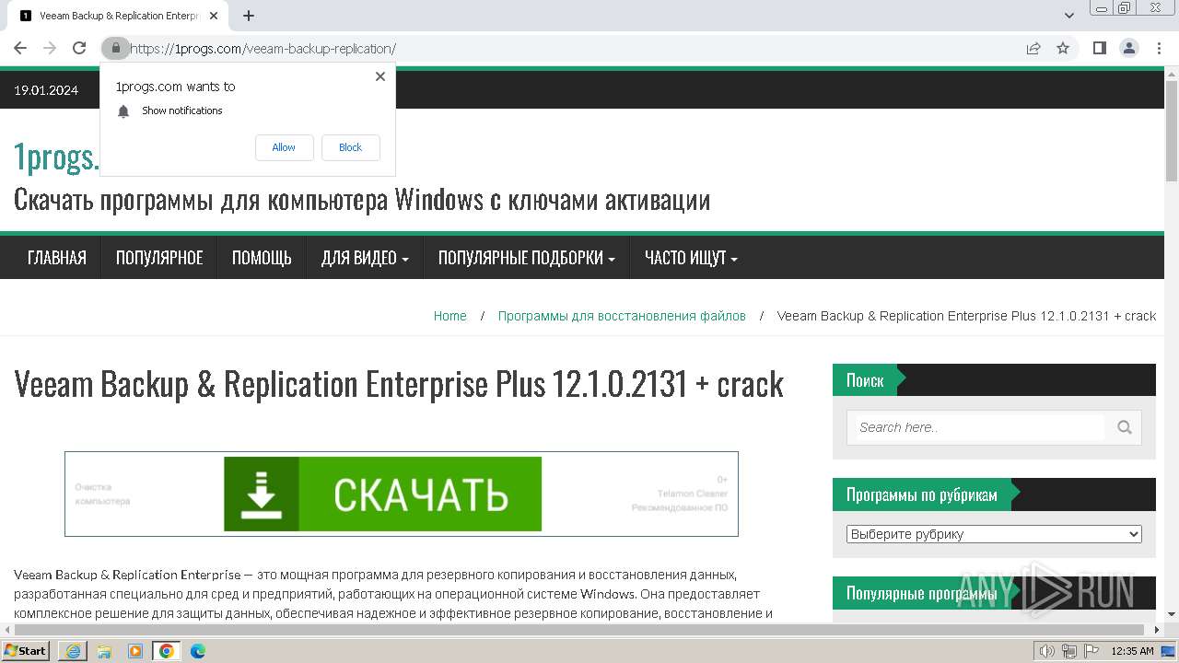
Task: Open the Chrome profile avatar
Action: pos(1129,48)
